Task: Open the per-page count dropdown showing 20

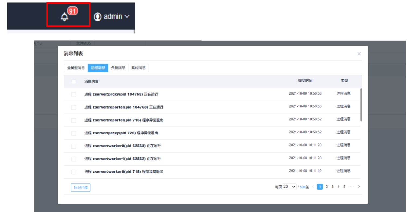Action: tap(289, 187)
